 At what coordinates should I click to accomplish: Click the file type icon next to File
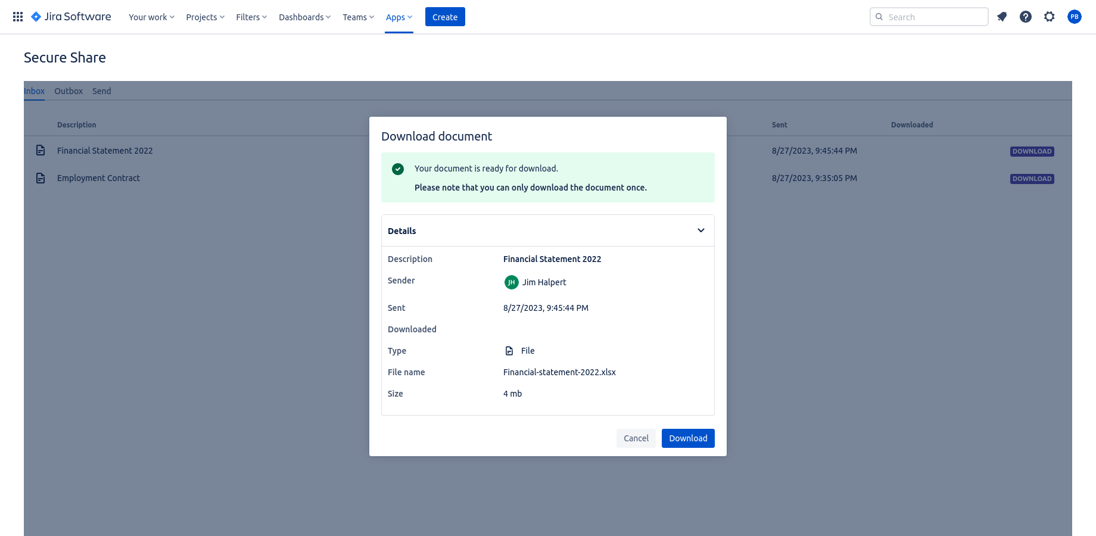pos(509,351)
